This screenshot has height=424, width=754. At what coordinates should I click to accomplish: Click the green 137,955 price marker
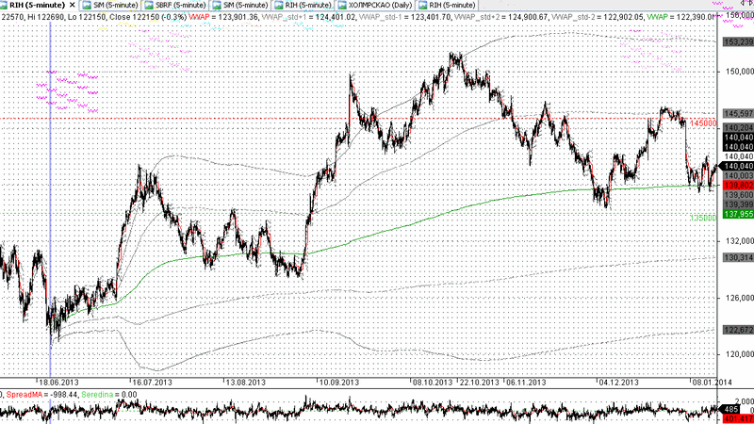(x=738, y=214)
